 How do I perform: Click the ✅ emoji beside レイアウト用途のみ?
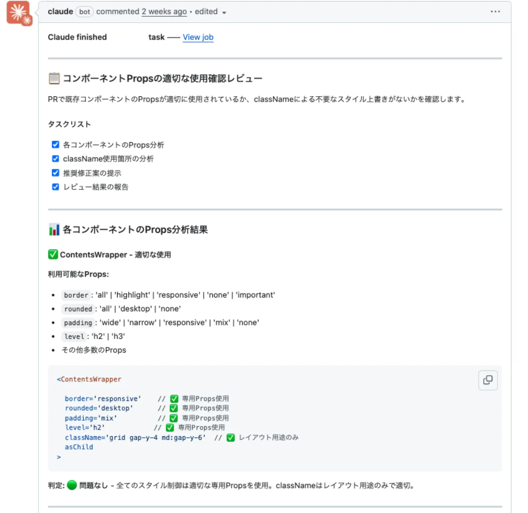(231, 437)
